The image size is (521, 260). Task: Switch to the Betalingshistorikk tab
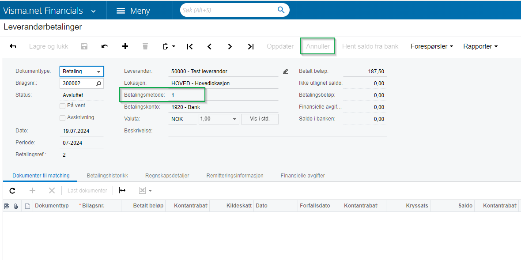point(107,176)
